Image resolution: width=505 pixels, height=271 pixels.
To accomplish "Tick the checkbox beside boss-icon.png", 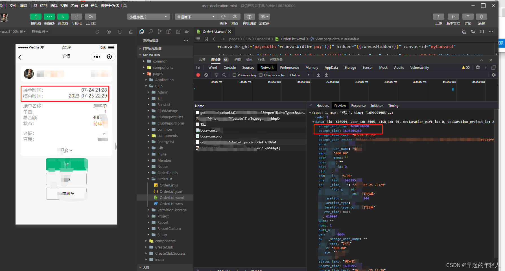I will click(198, 136).
